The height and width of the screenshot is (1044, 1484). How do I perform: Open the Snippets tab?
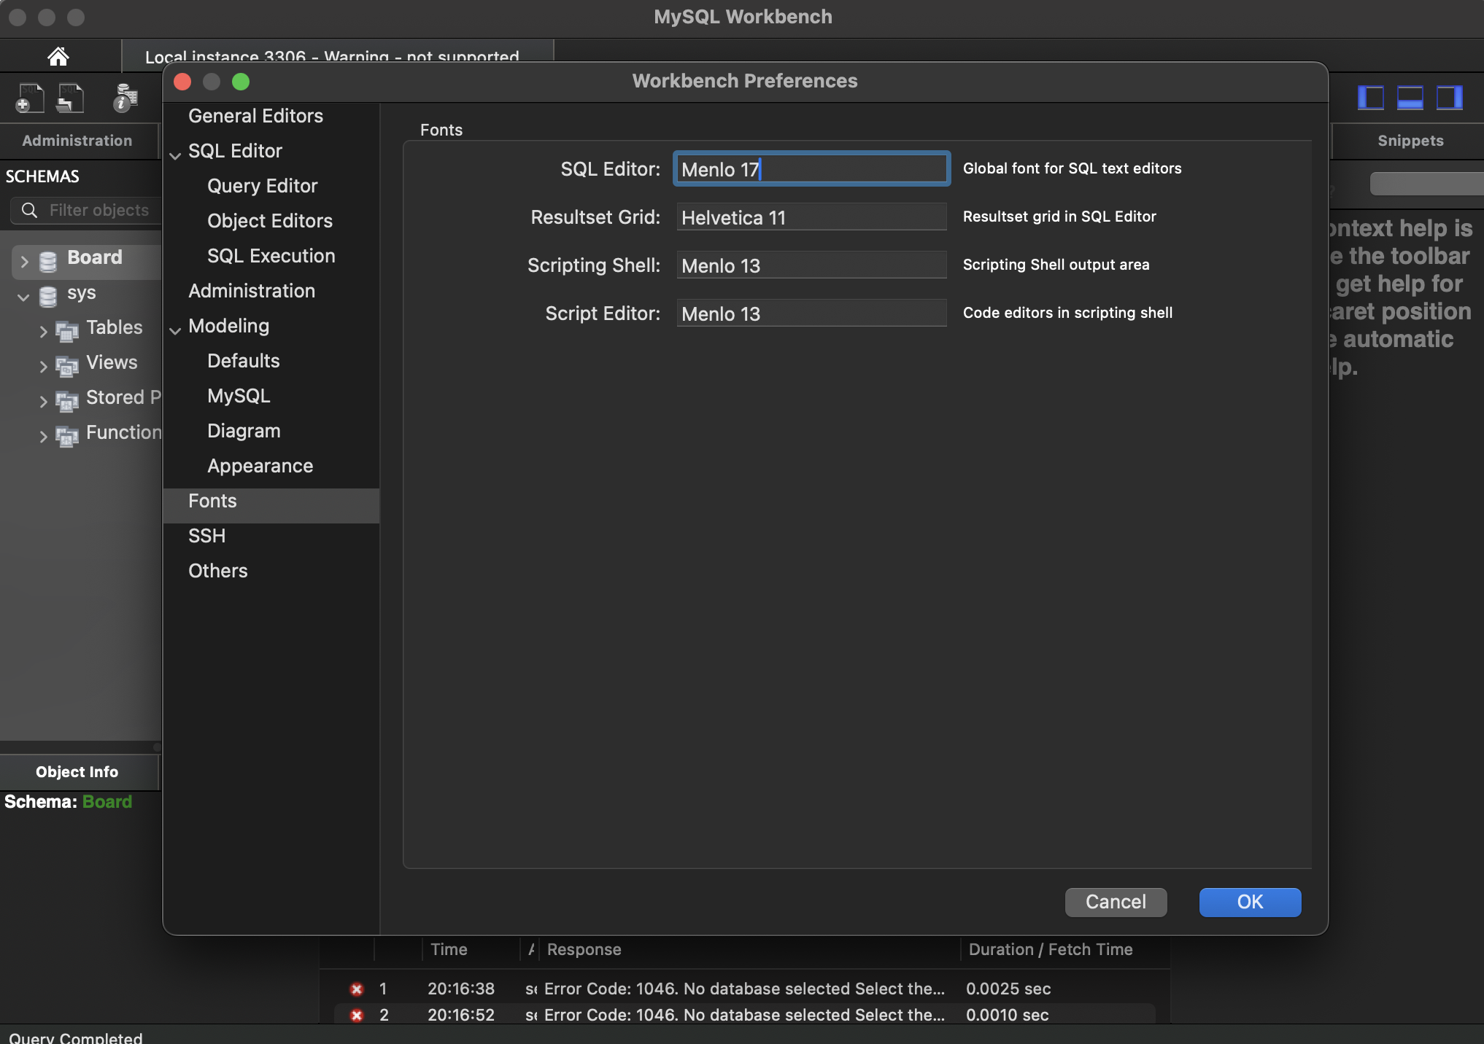click(x=1410, y=141)
